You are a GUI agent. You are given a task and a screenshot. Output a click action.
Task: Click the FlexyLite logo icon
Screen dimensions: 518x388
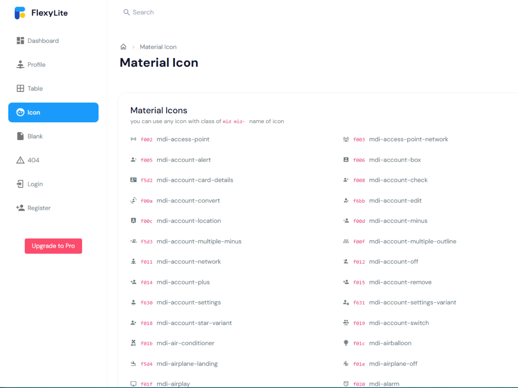click(20, 13)
